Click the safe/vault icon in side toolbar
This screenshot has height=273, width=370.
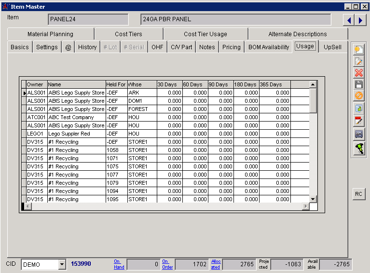coord(358,134)
